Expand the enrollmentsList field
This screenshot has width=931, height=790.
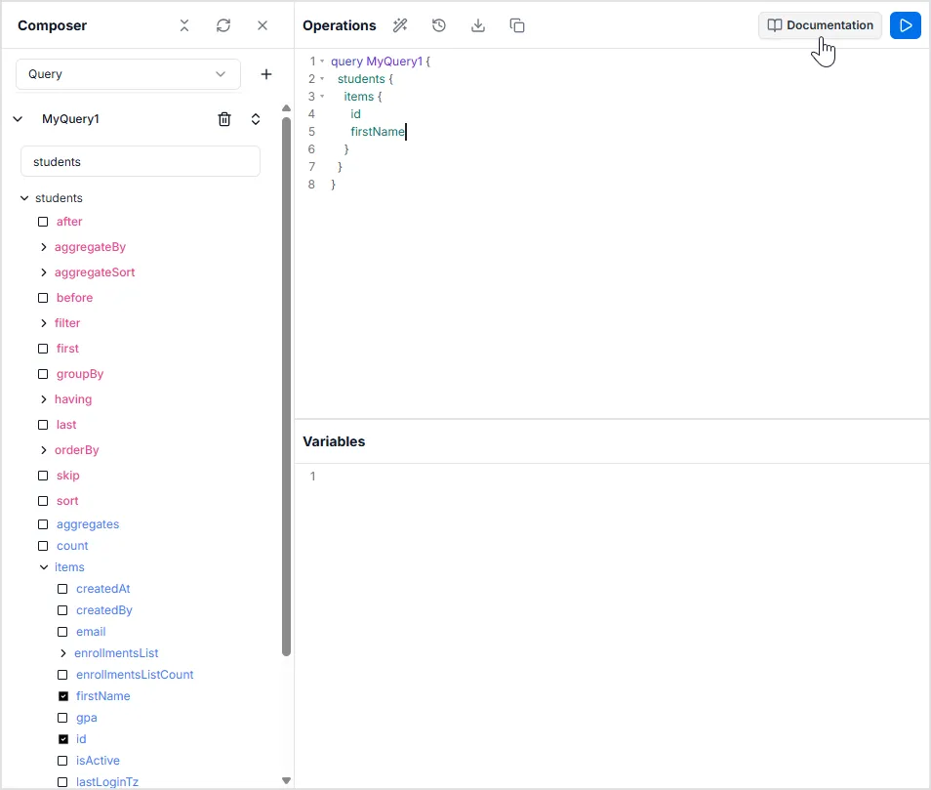tap(63, 653)
